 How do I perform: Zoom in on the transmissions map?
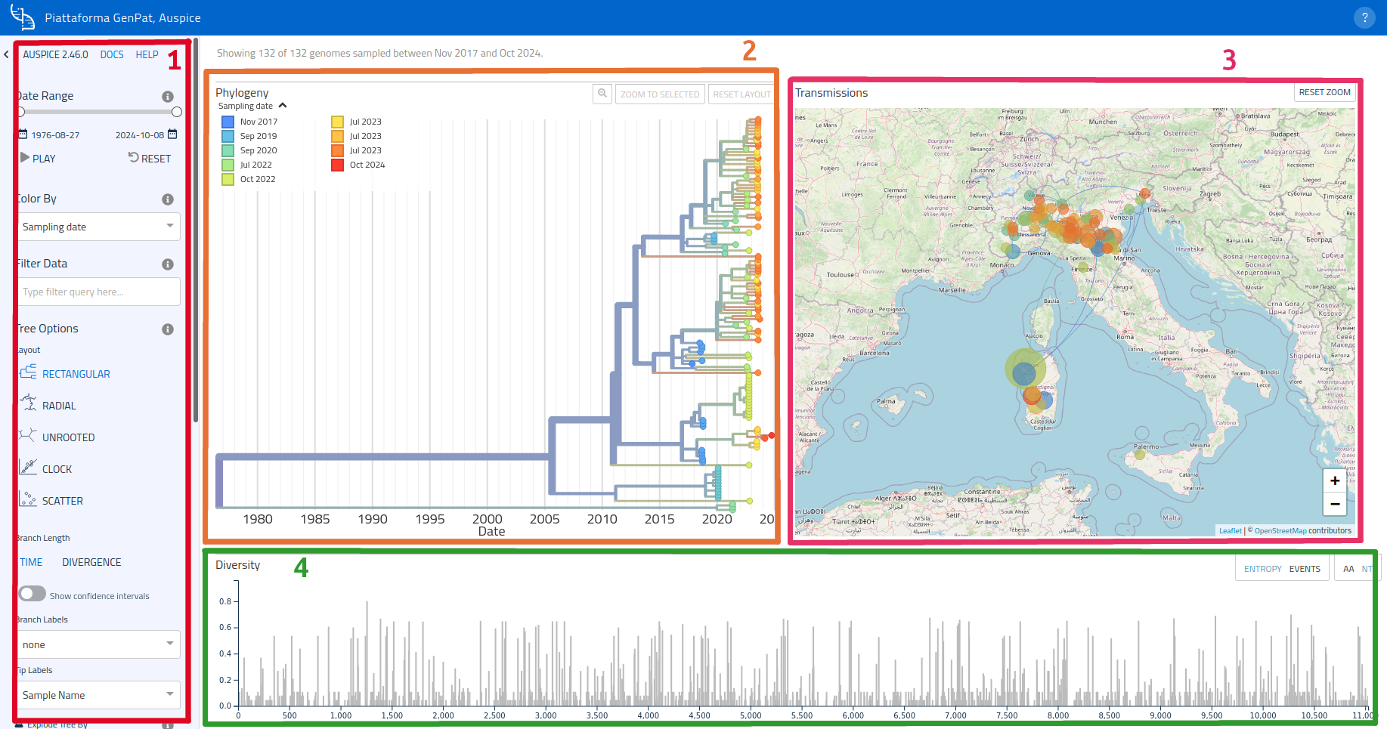tap(1334, 480)
